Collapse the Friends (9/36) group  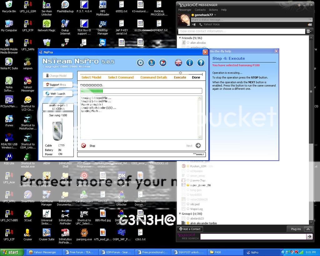[180, 38]
